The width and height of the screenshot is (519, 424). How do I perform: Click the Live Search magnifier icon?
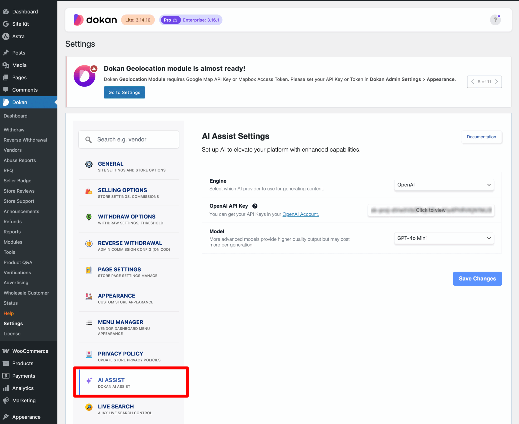pos(89,407)
